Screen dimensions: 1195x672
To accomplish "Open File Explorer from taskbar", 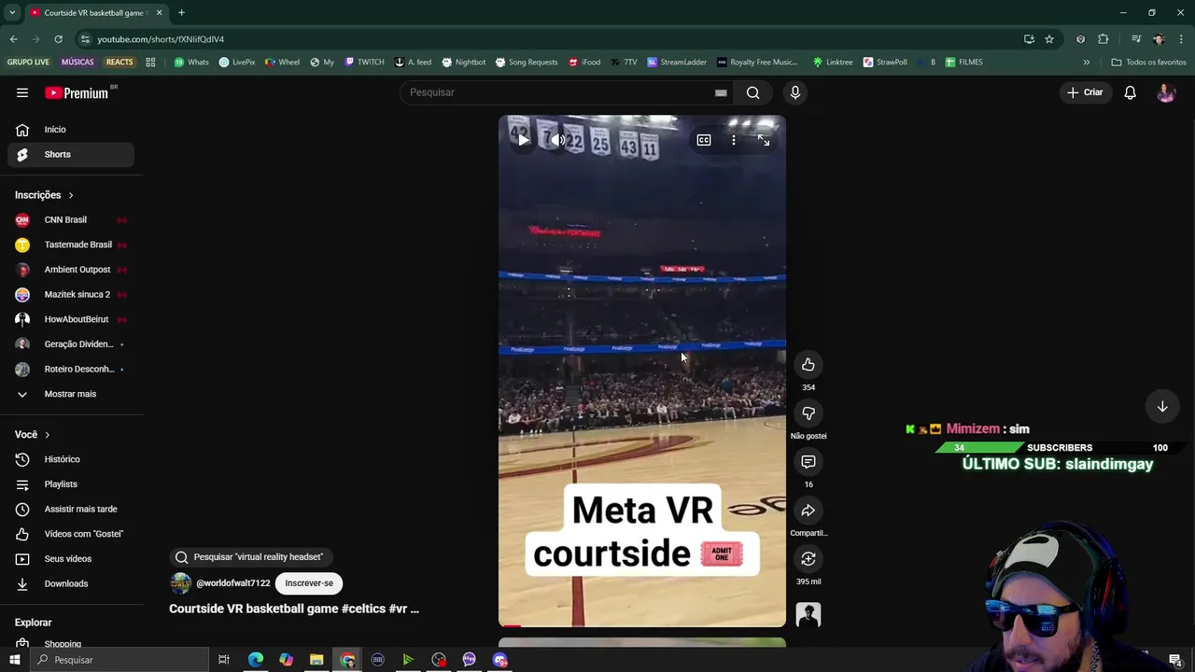I will 316,660.
